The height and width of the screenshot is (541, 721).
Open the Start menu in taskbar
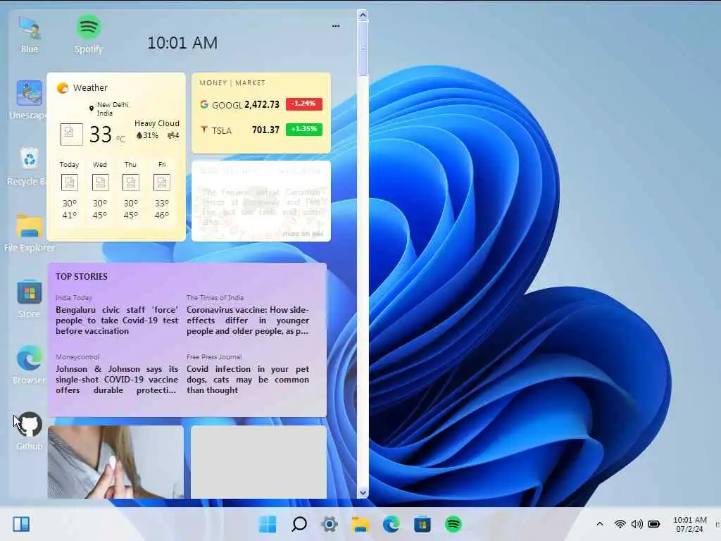[x=268, y=524]
